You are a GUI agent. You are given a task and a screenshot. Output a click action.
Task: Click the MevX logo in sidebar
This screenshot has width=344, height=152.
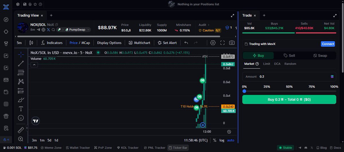6,7
